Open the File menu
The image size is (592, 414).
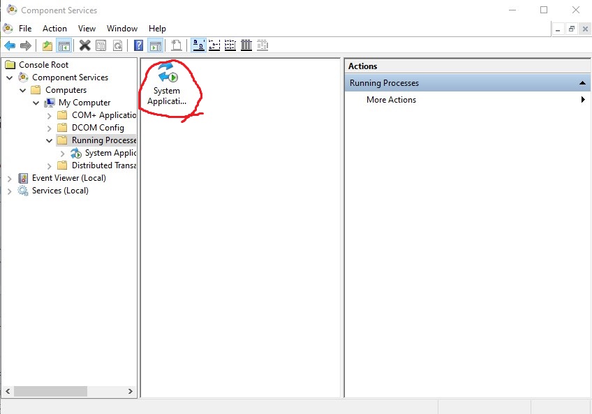click(25, 29)
